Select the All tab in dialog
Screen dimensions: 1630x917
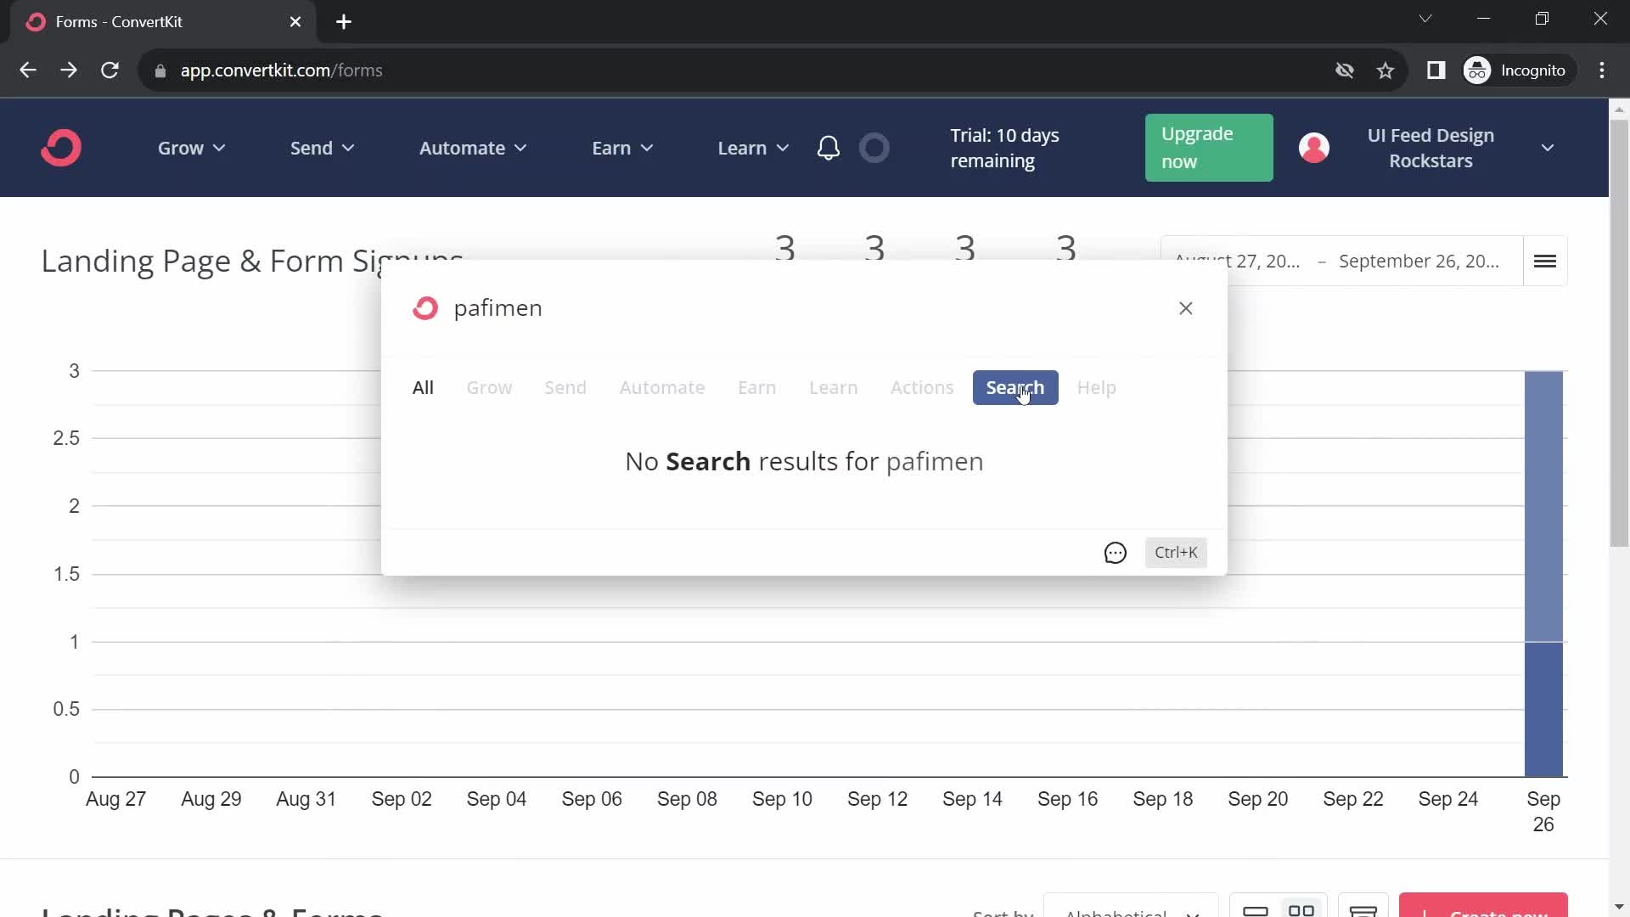coord(423,387)
